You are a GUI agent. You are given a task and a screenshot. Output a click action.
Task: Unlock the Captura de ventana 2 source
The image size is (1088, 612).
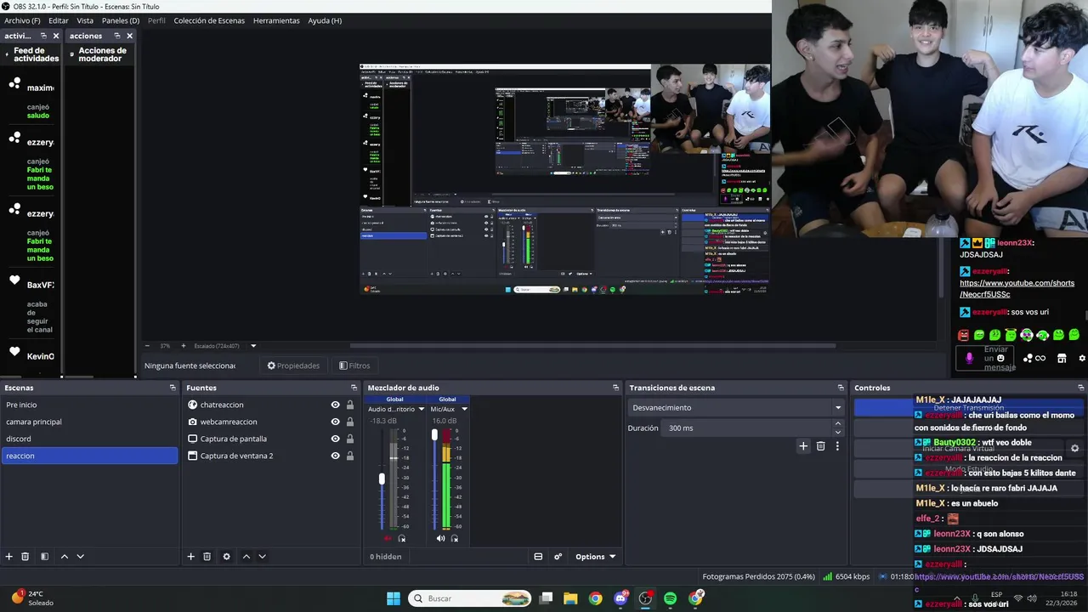(350, 456)
